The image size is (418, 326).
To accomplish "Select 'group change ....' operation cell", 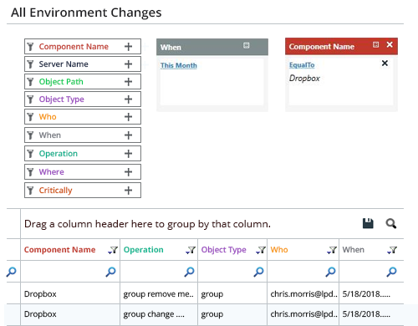I will 159,314.
